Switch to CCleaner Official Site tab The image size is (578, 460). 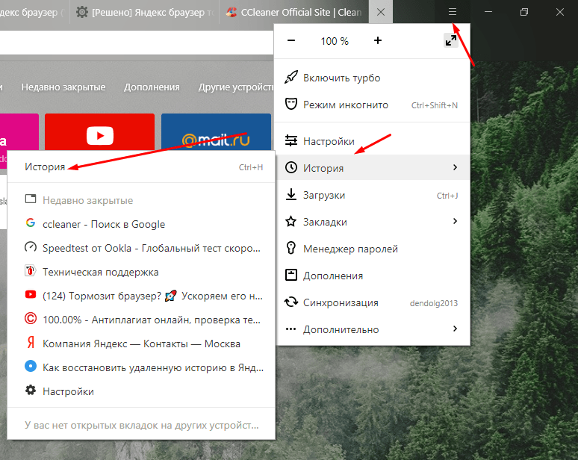pos(293,12)
